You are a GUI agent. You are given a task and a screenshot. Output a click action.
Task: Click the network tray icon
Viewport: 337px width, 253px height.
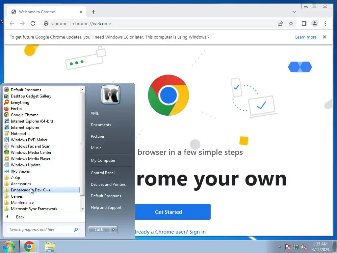pos(296,247)
